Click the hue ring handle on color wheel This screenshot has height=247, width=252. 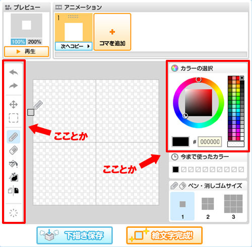(x=199, y=79)
